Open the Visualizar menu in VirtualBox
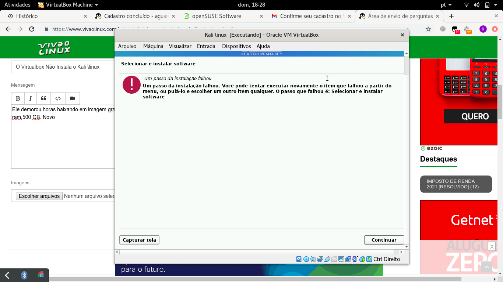Viewport: 503px width, 282px height. point(180,46)
